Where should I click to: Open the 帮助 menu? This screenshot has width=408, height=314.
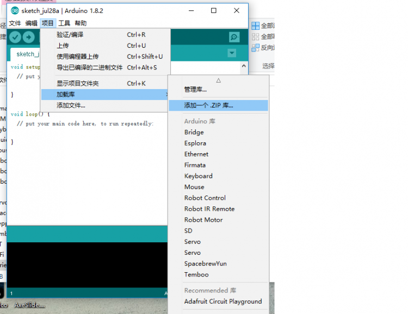tap(81, 23)
